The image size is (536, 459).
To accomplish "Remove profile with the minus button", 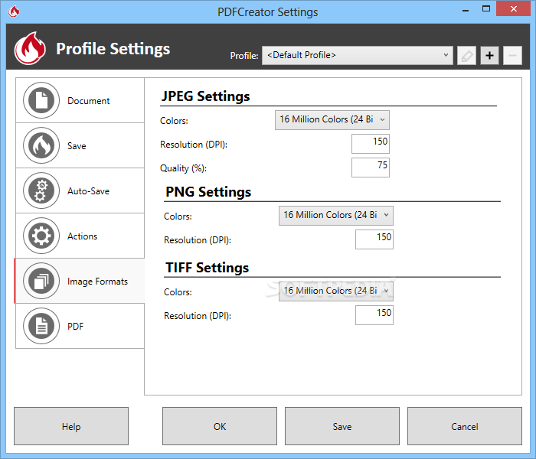I will 512,55.
